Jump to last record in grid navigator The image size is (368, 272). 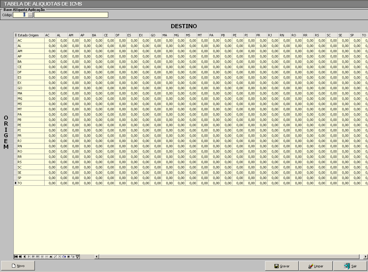pyautogui.click(x=38, y=257)
